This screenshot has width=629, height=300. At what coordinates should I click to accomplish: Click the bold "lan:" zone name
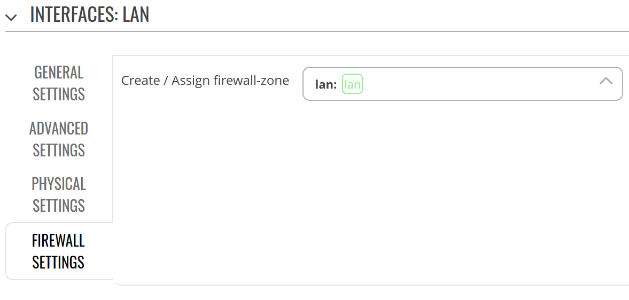[325, 84]
